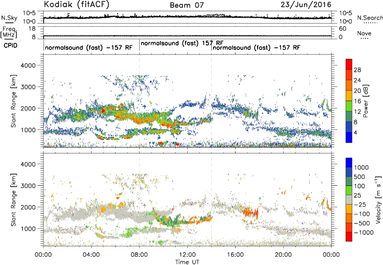Image resolution: width=383 pixels, height=265 pixels.
Task: Click the "-500" label on velocity color bar
Action: tap(362, 223)
